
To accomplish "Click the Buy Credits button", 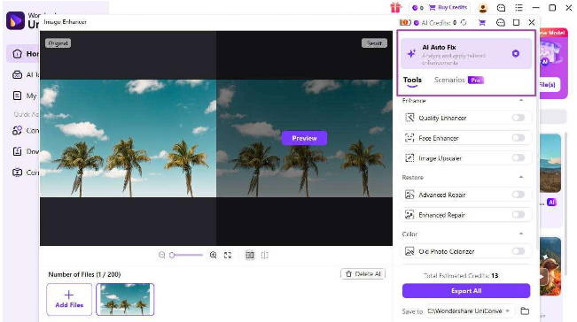I will click(x=448, y=7).
